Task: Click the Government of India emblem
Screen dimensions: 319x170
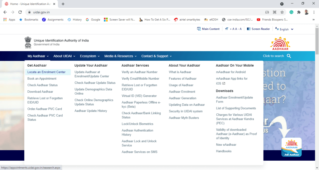Action: (x=28, y=43)
